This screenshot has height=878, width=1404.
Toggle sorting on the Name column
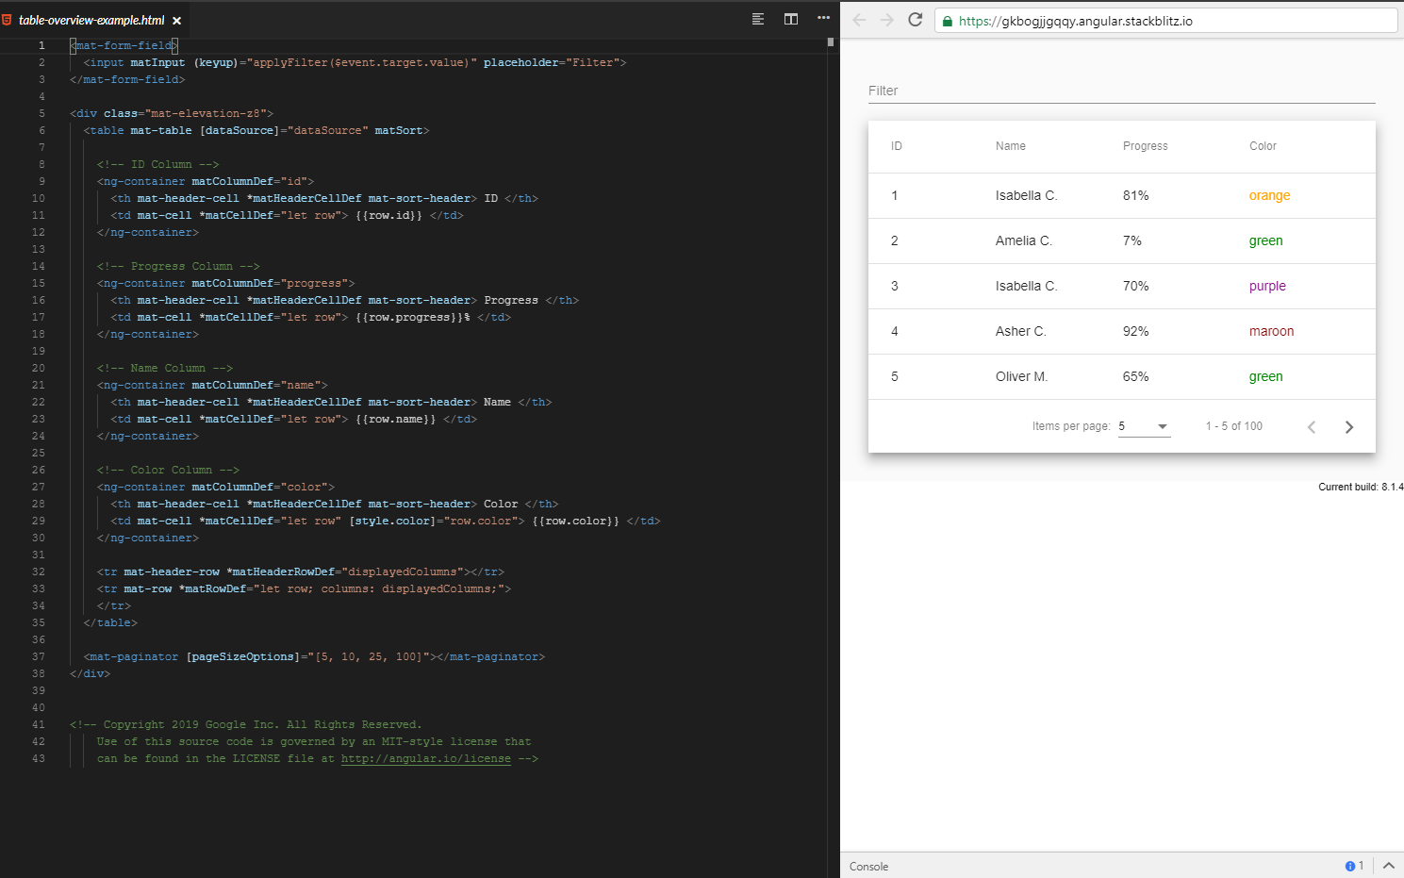click(1010, 146)
